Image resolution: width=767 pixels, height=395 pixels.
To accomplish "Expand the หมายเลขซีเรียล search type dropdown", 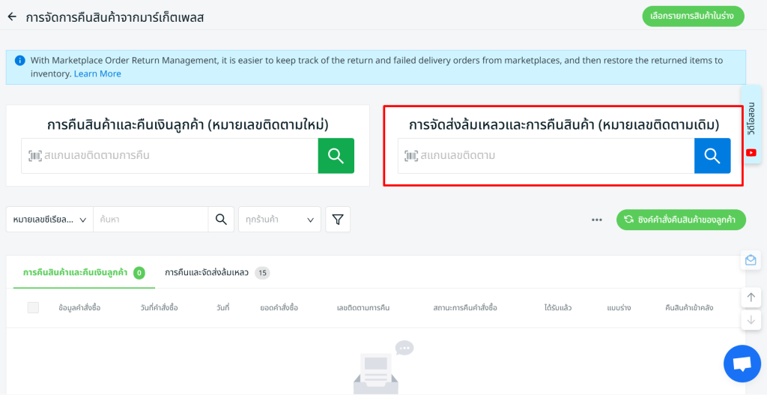I will [49, 220].
